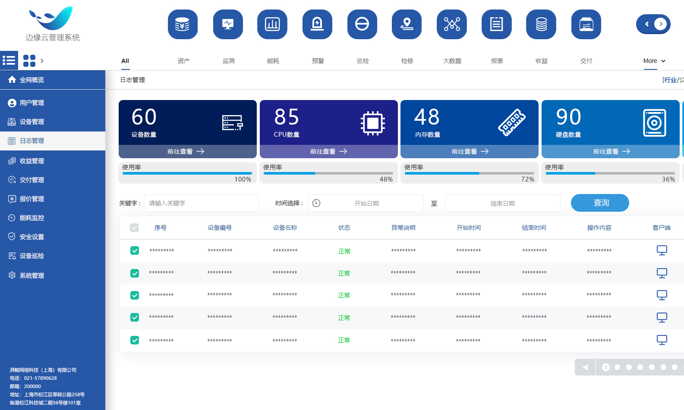Switch to grid view icon
This screenshot has width=684, height=410.
point(29,61)
